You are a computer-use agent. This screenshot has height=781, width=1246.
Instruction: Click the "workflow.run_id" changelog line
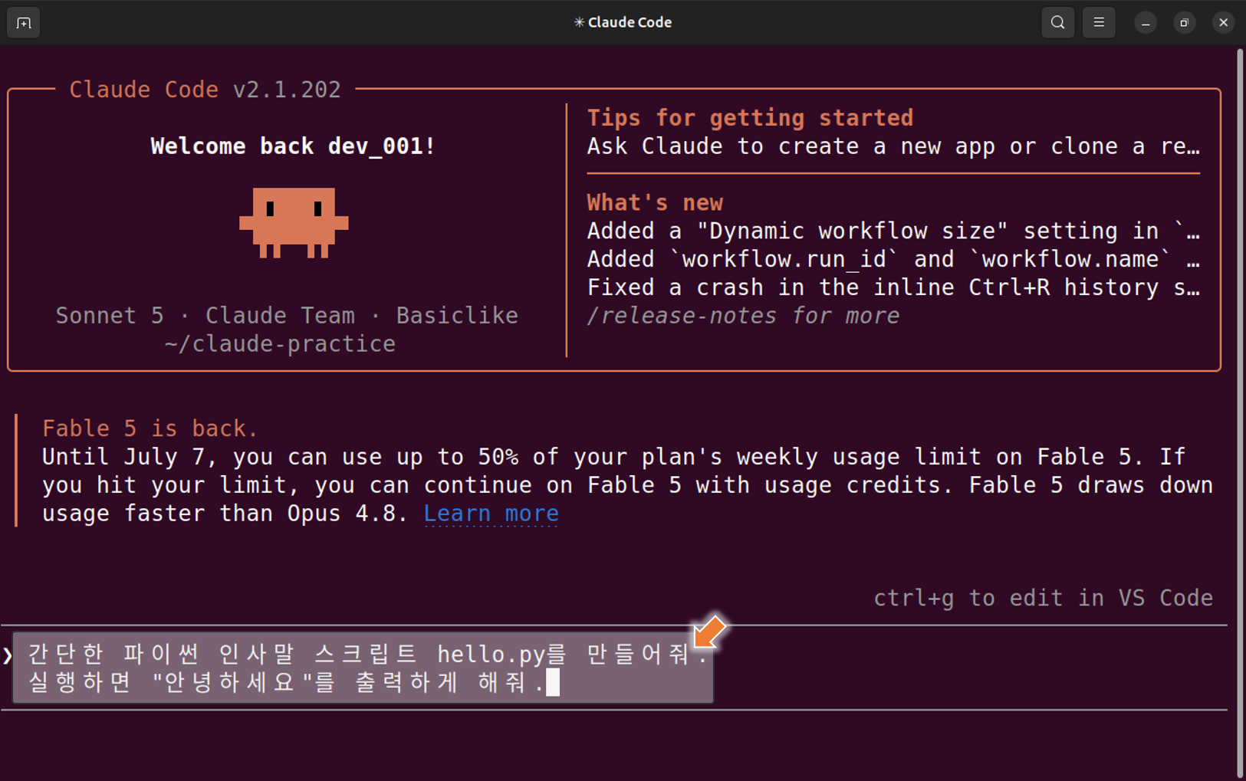(x=893, y=260)
